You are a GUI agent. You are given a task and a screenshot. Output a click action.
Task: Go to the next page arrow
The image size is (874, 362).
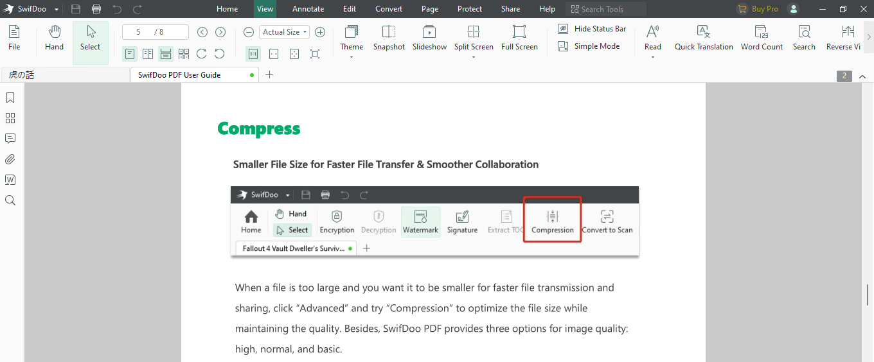pos(220,32)
